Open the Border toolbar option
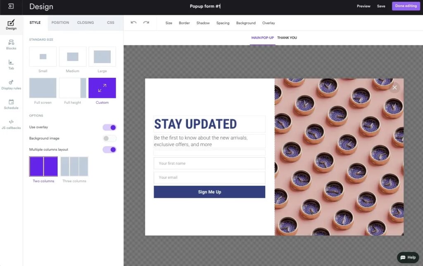This screenshot has height=266, width=423. pyautogui.click(x=184, y=23)
